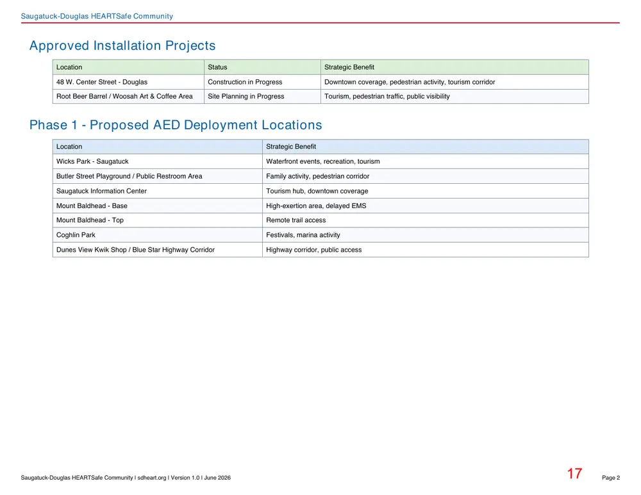Click the Butler Street Playground location cell
641x495 pixels.
[158, 176]
